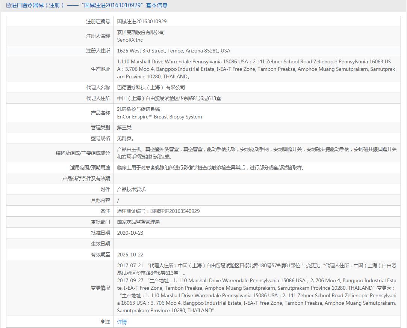Select the 生产地址 row label
Screen dimensions: 407x328
(100, 69)
